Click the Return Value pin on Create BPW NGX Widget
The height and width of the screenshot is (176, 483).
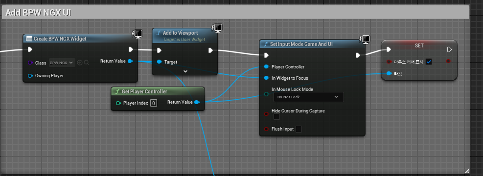(x=130, y=61)
